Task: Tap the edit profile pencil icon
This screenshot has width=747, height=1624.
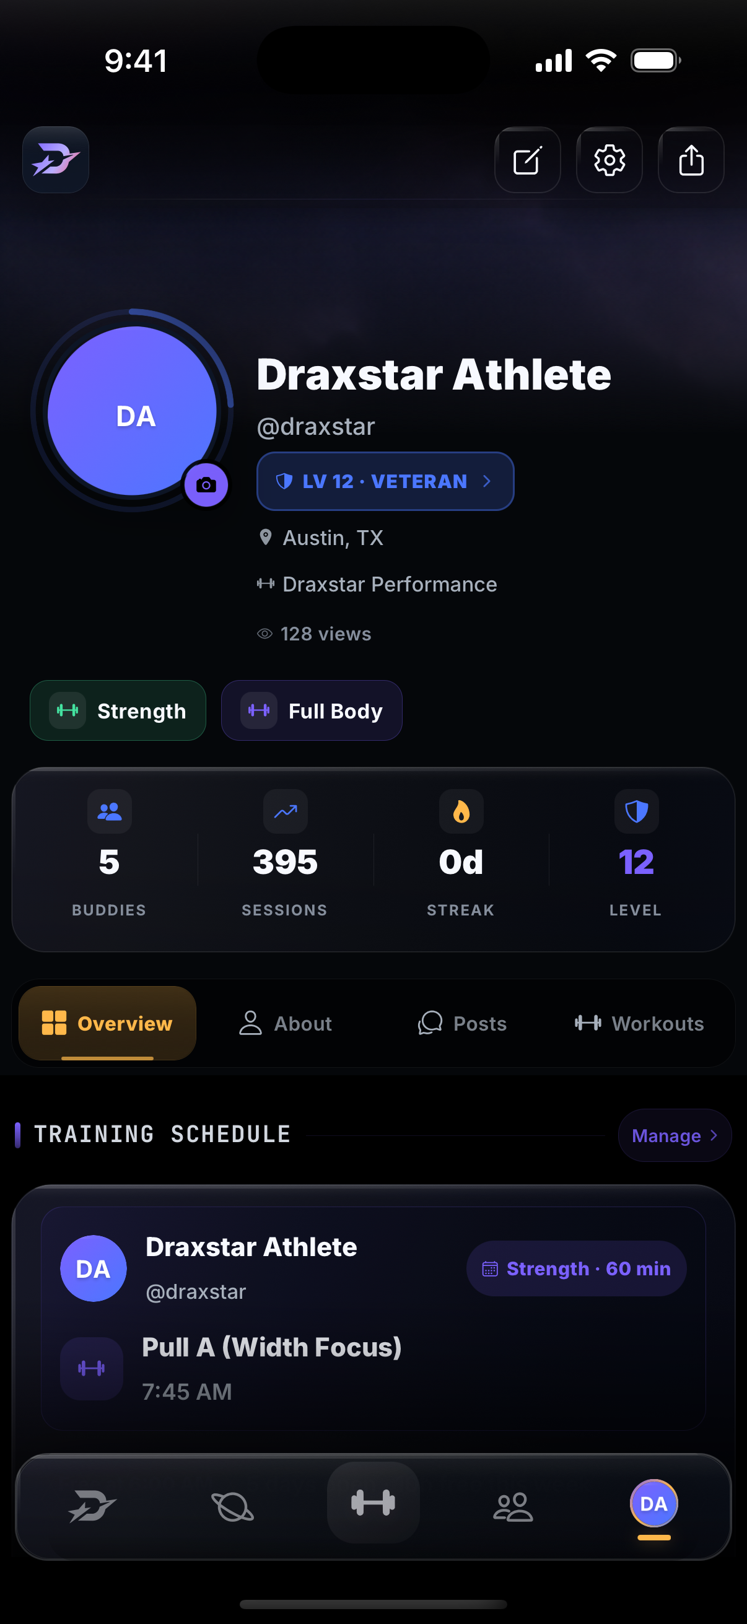Action: click(x=527, y=160)
